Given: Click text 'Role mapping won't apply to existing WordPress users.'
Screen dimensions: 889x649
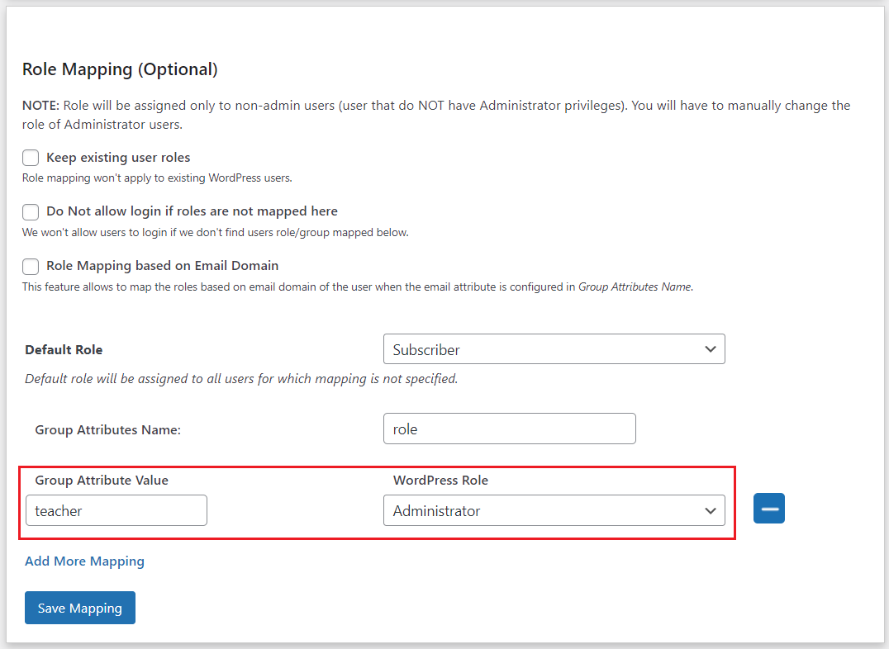Looking at the screenshot, I should 157,178.
